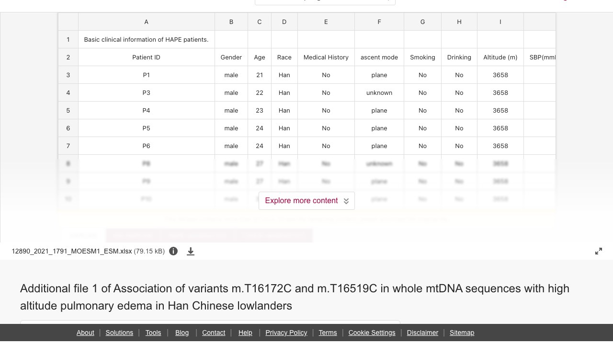Visit the Blog link
Image resolution: width=613 pixels, height=345 pixels.
pos(182,333)
